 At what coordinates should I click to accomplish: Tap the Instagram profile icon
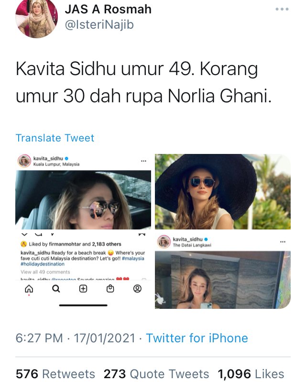point(137,289)
